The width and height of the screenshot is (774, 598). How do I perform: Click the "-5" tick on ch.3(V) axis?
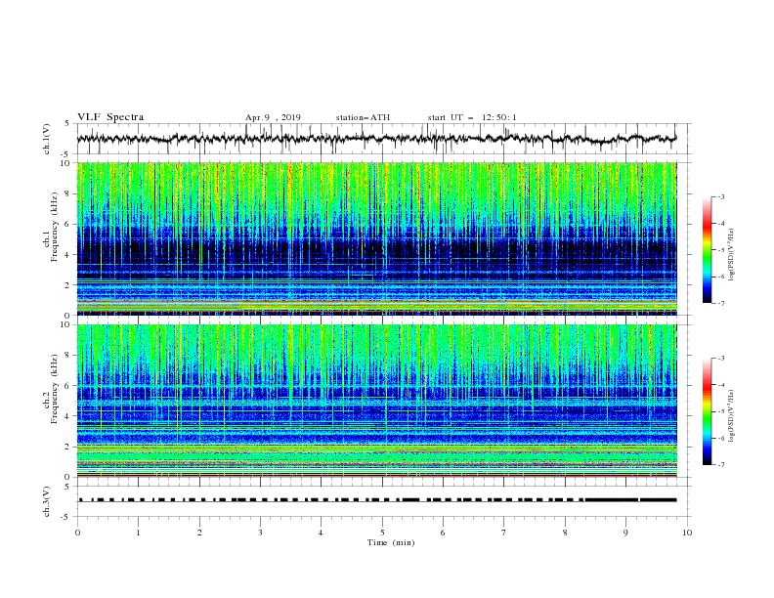coord(66,517)
